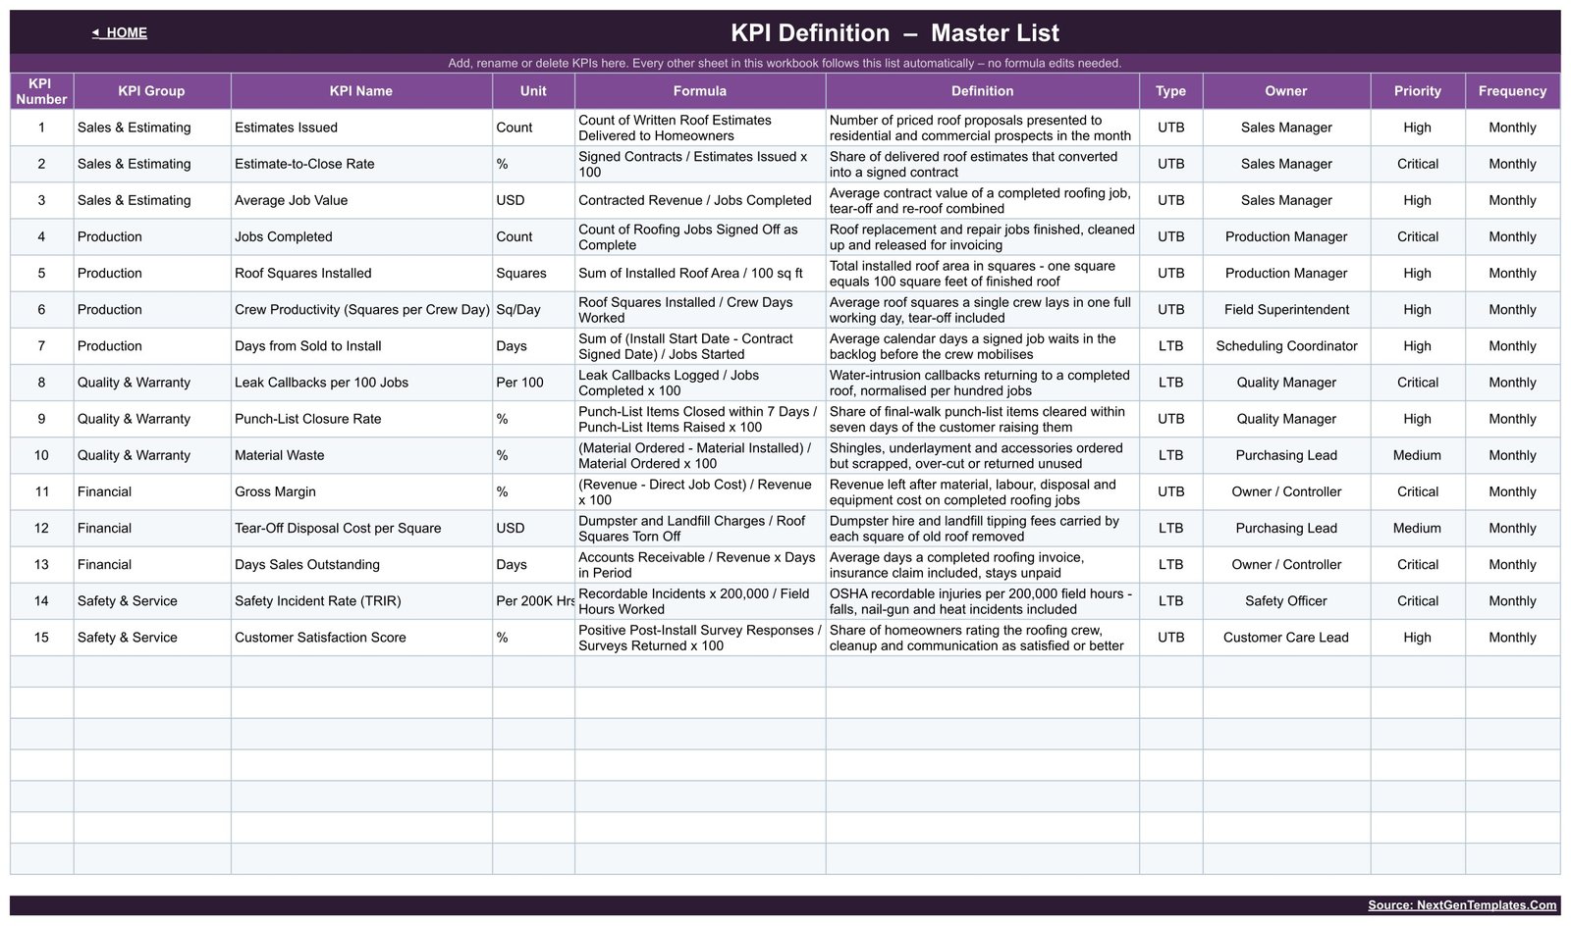
Task: Click the Monthly frequency for Customer Satisfaction Score
Action: (x=1512, y=638)
